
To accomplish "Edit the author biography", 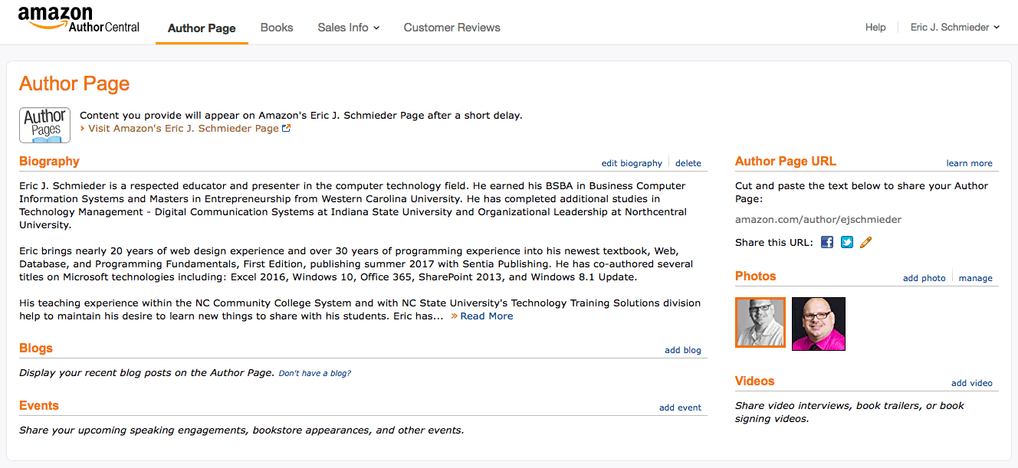I will pyautogui.click(x=631, y=162).
